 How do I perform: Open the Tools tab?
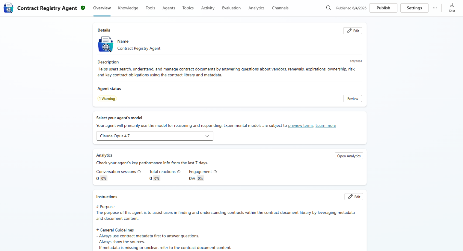coord(150,8)
